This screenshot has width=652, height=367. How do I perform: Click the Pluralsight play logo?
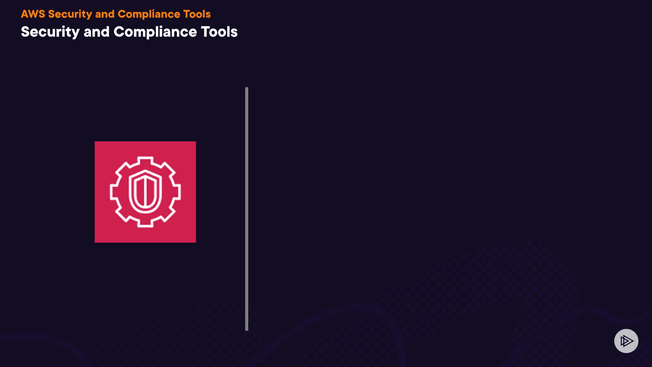click(x=626, y=341)
